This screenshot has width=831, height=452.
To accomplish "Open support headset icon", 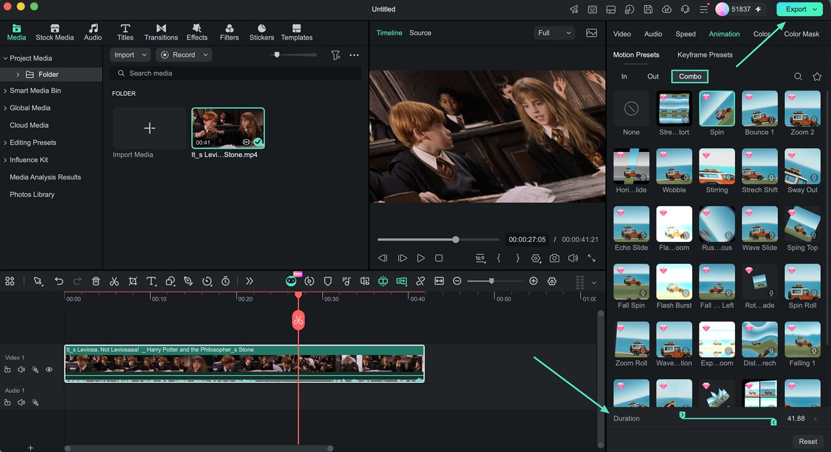I will pos(685,10).
